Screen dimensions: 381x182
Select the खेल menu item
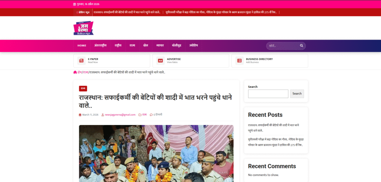(x=145, y=46)
